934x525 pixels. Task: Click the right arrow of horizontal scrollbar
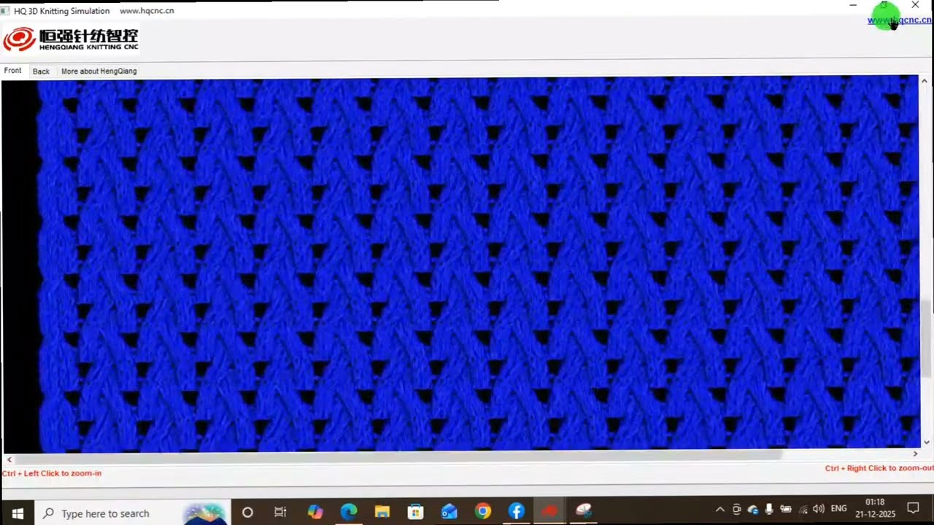pos(915,454)
